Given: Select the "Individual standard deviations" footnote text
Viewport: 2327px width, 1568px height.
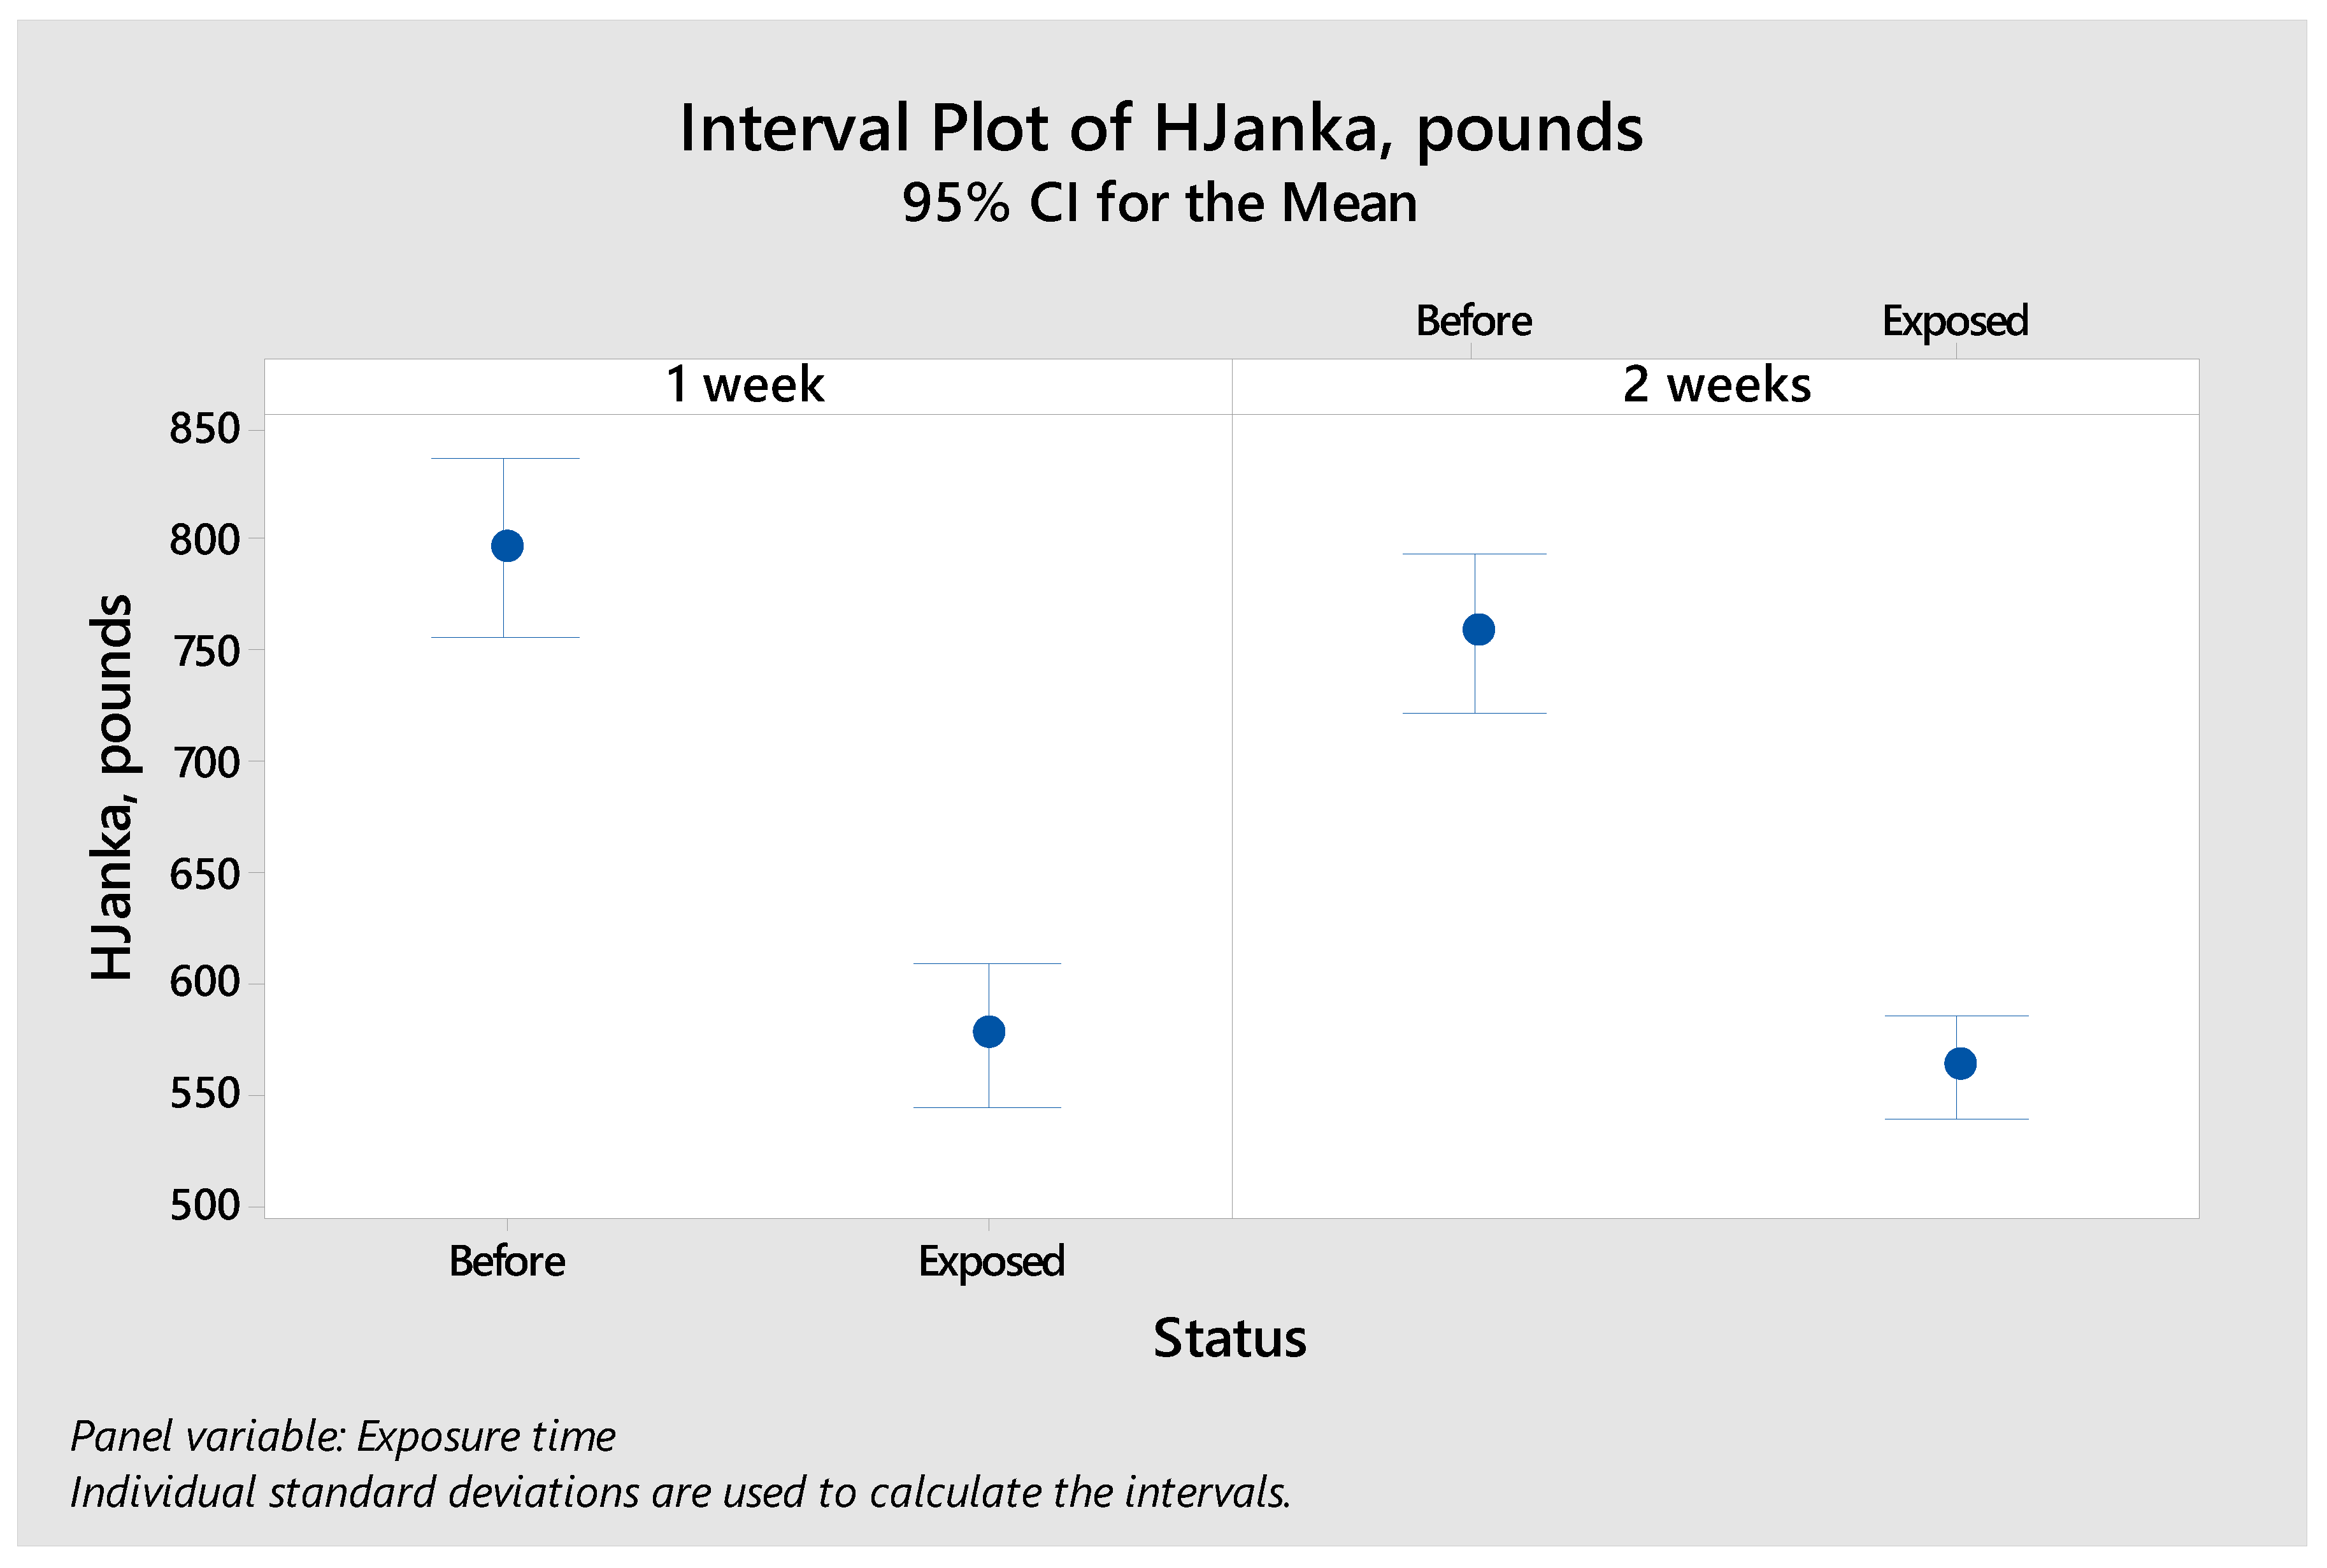Looking at the screenshot, I should click(680, 1492).
